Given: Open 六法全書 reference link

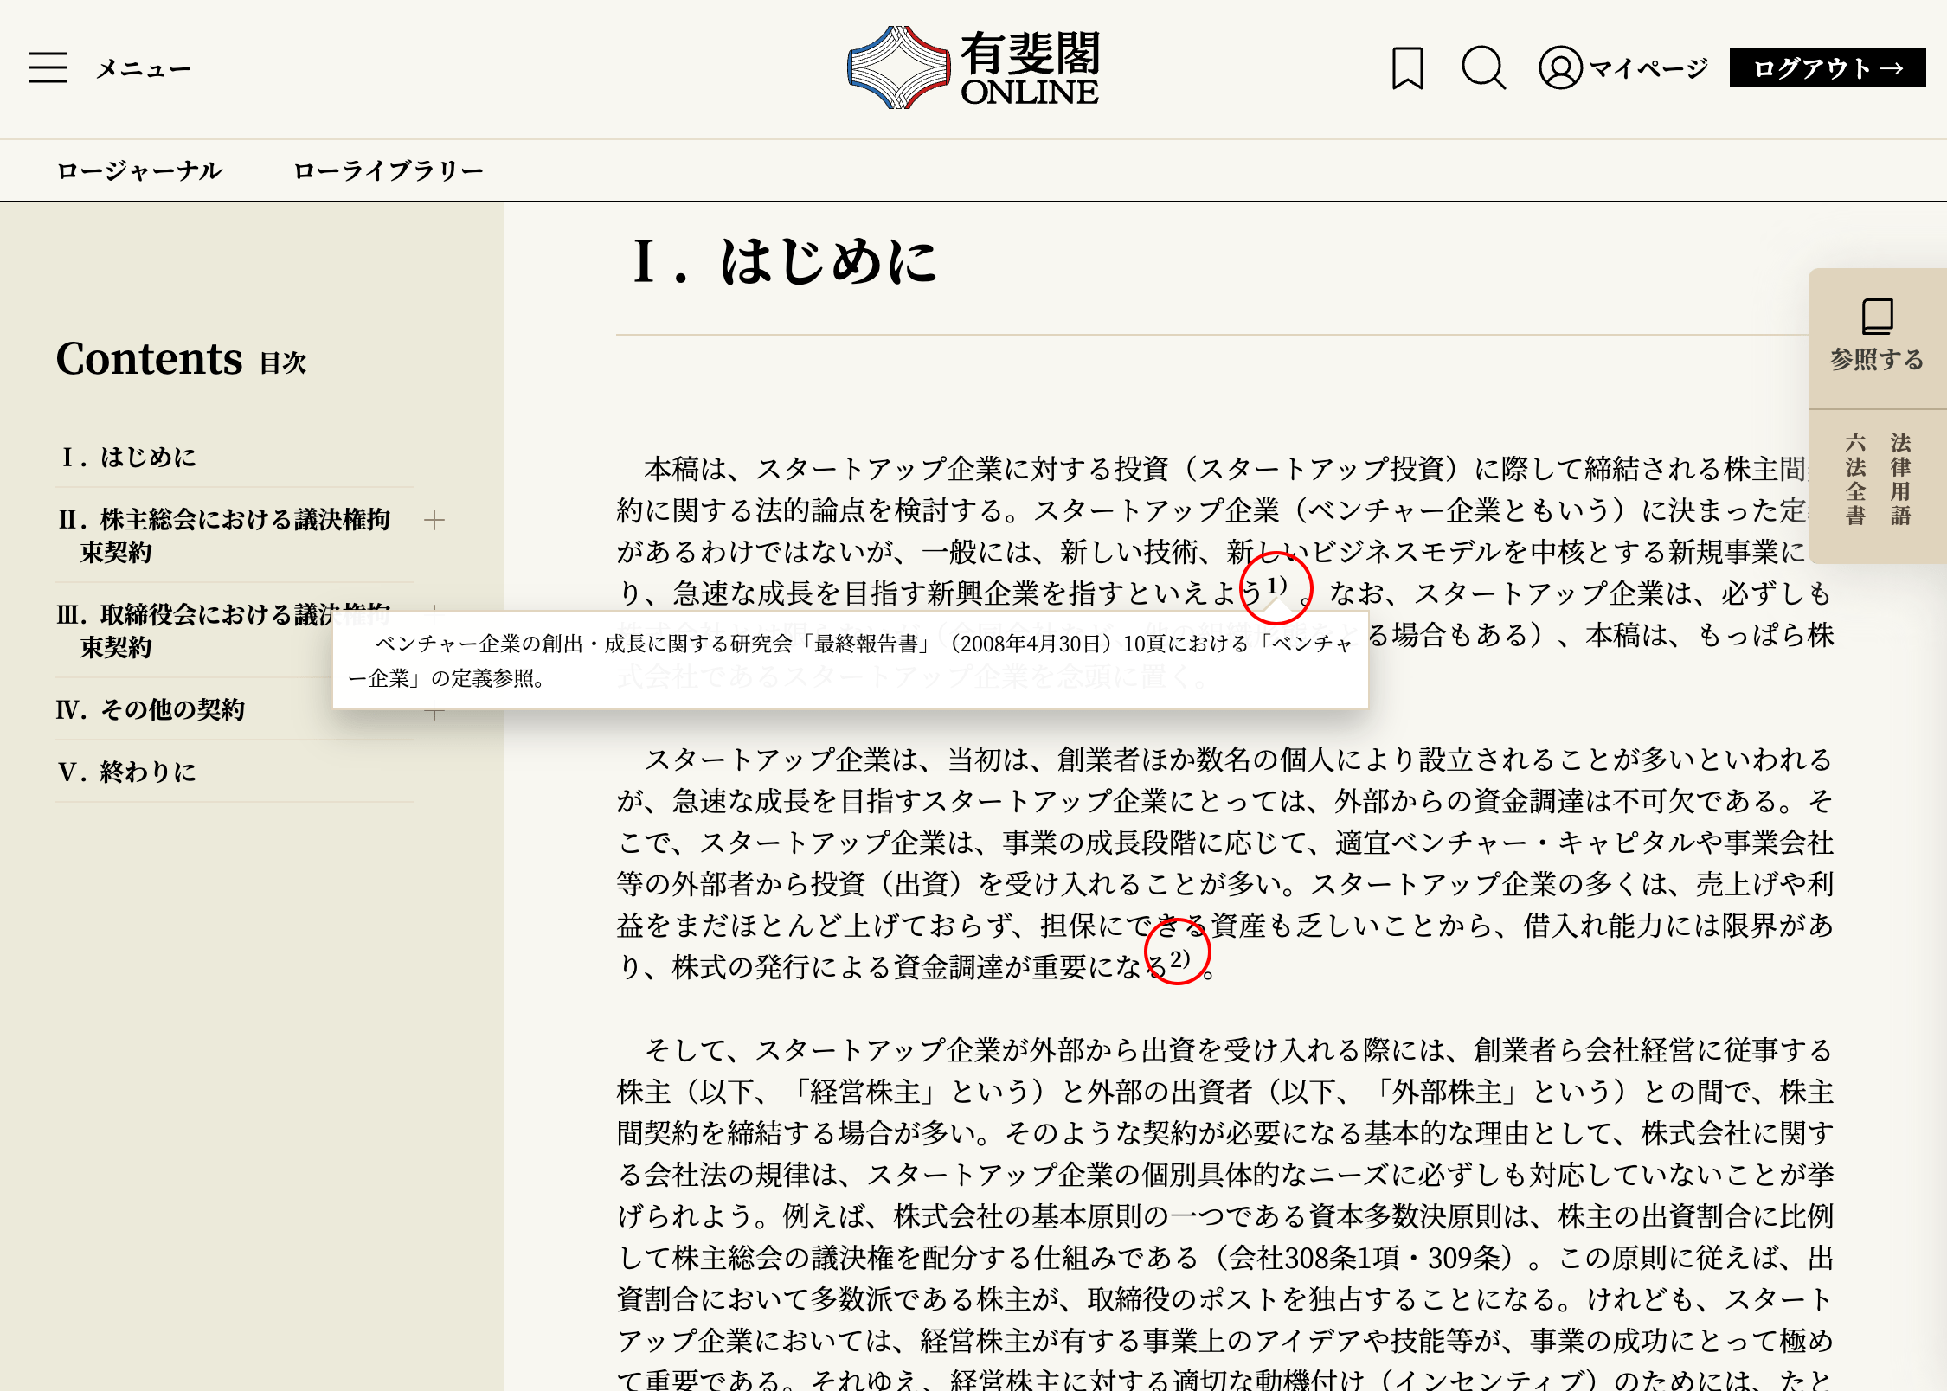Looking at the screenshot, I should click(x=1854, y=479).
